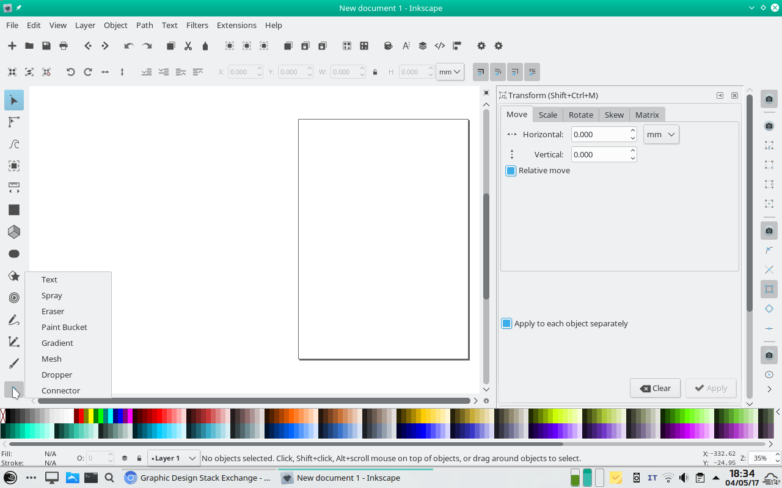Select the Calligraphy brush tool

coord(14,364)
